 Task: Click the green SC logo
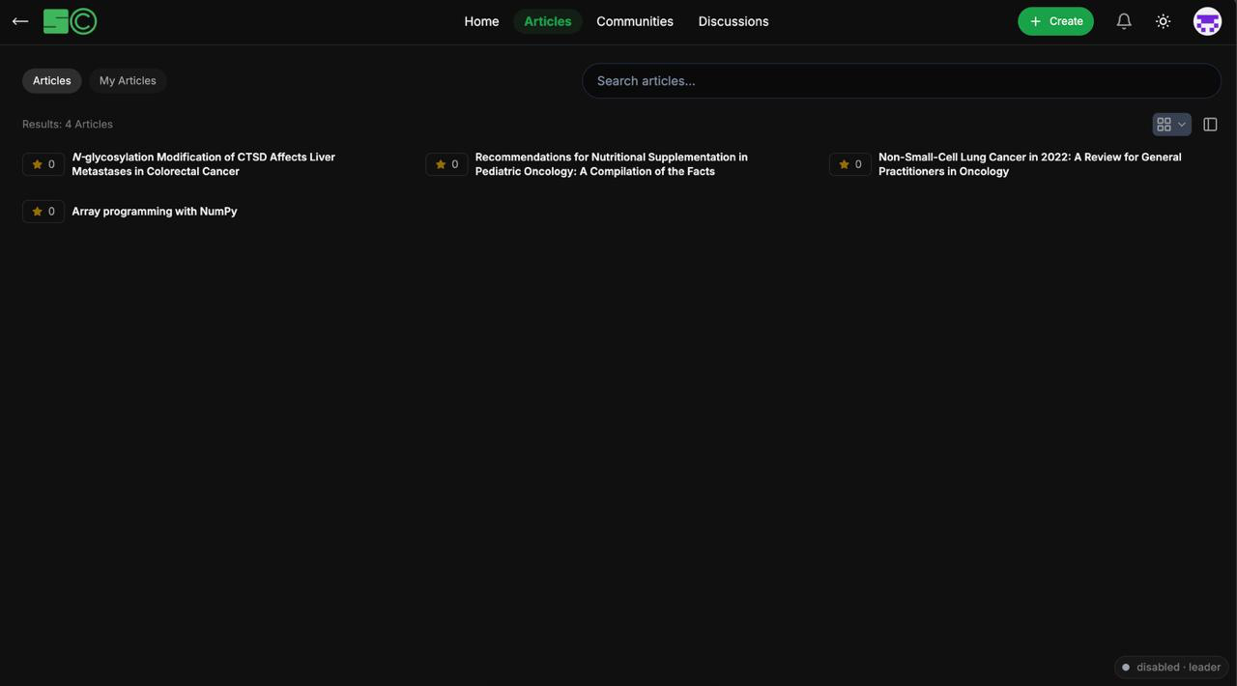coord(70,21)
